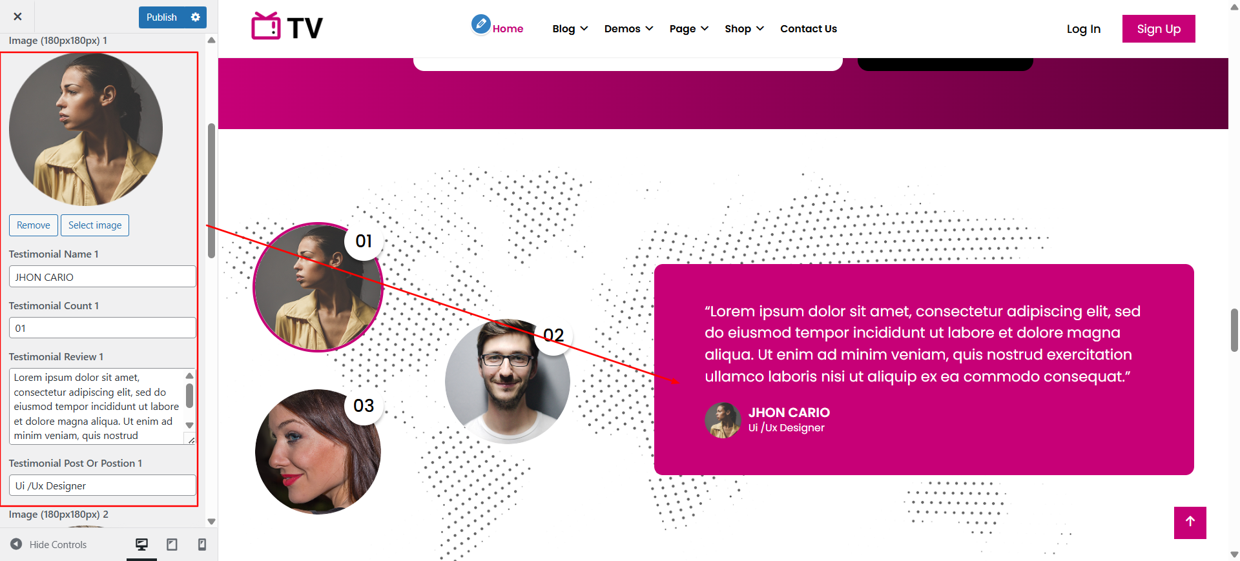1240x561 pixels.
Task: Open publish settings gear icon
Action: (x=196, y=17)
